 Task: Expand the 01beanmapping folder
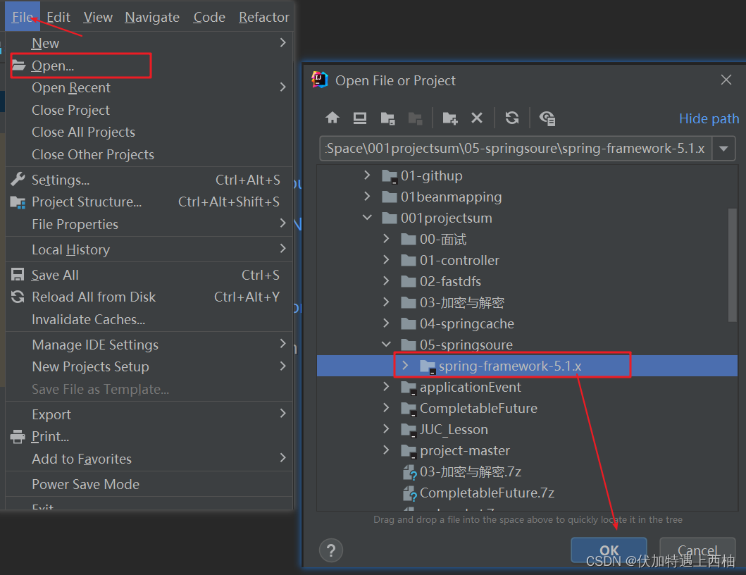(367, 196)
